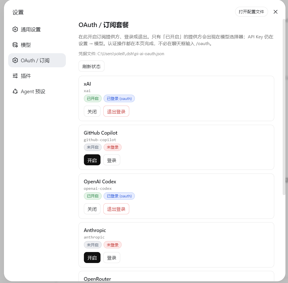Click the openai-codex identifier text
288x283 pixels.
pyautogui.click(x=98, y=189)
